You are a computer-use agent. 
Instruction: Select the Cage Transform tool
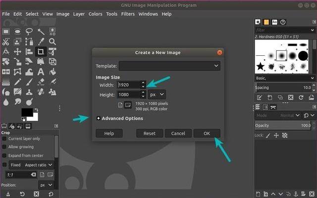pyautogui.click(x=18, y=72)
